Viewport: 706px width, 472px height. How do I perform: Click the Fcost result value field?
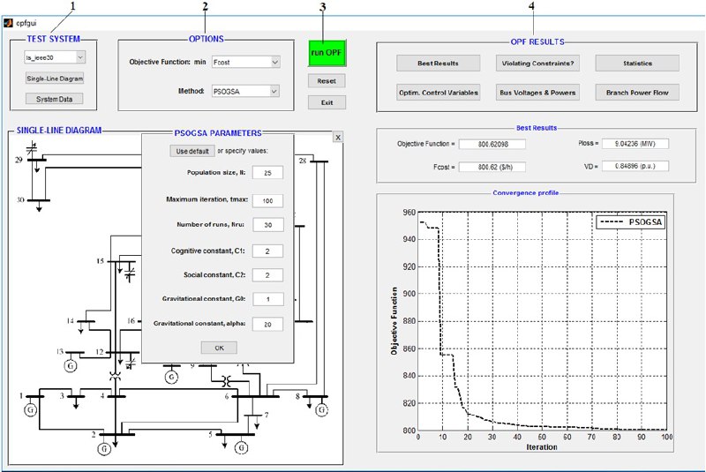point(492,167)
